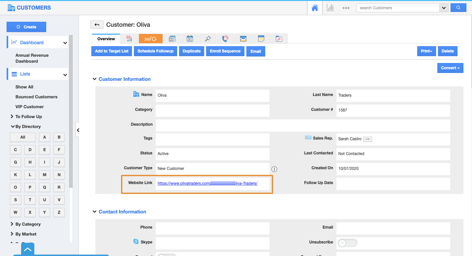
Task: Open the call logs phone icon tab
Action: pos(225,39)
